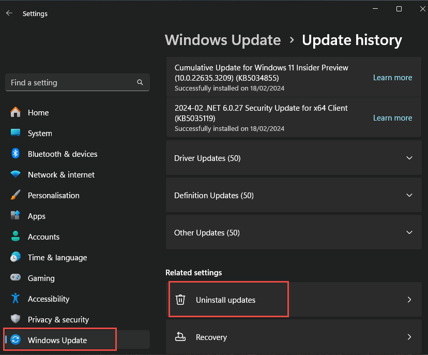This screenshot has height=355, width=428.
Task: Click Other Updates (50) label
Action: [207, 232]
